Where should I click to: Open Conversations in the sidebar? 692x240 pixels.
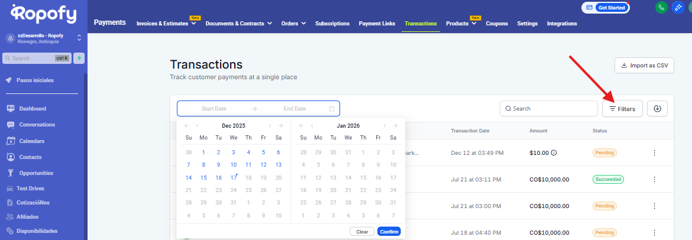tap(37, 125)
